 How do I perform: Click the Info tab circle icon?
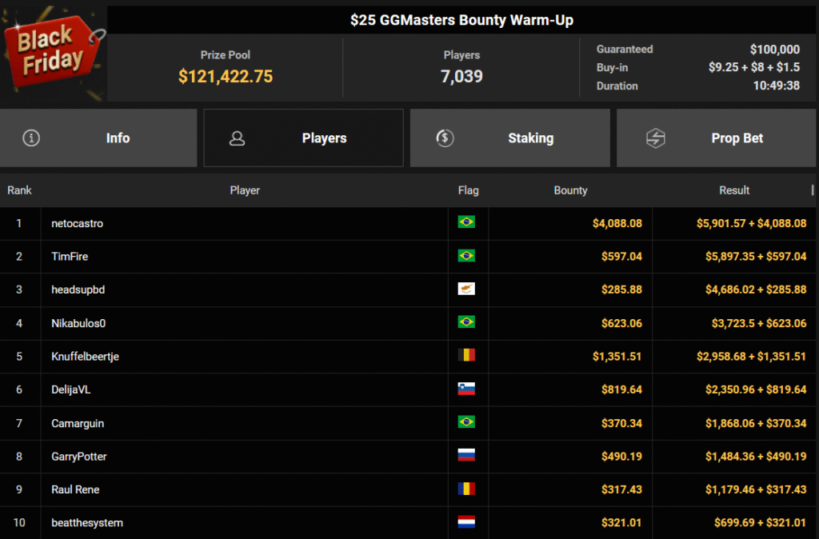pyautogui.click(x=31, y=138)
